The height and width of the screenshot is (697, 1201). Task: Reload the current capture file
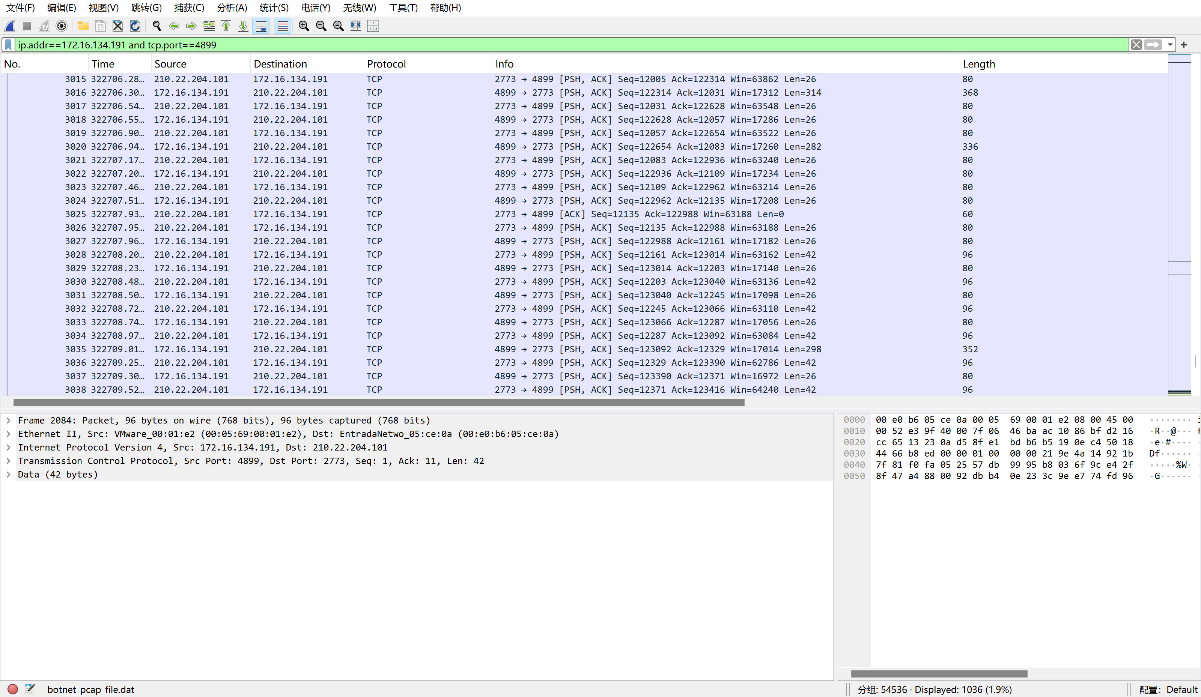[135, 26]
